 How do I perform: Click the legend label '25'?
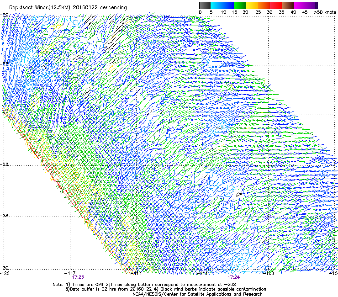point(258,12)
